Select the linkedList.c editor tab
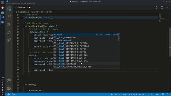The width and height of the screenshot is (171, 96). coord(23,7)
